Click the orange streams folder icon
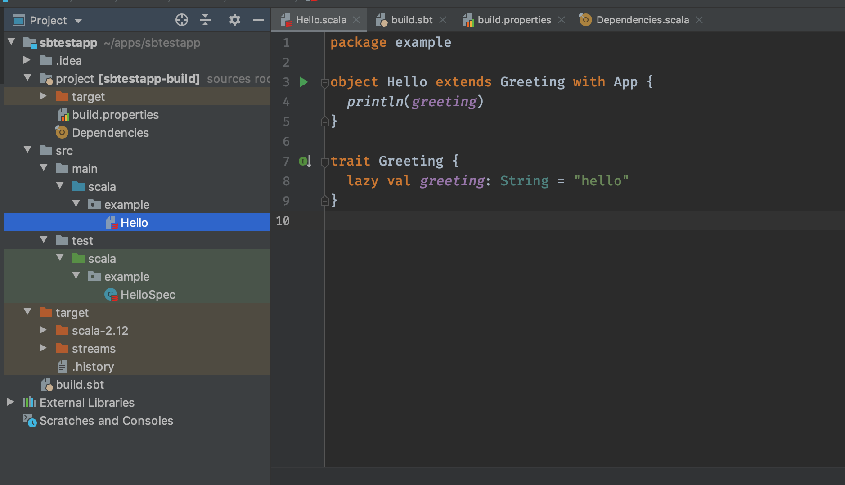This screenshot has width=845, height=485. click(x=62, y=348)
